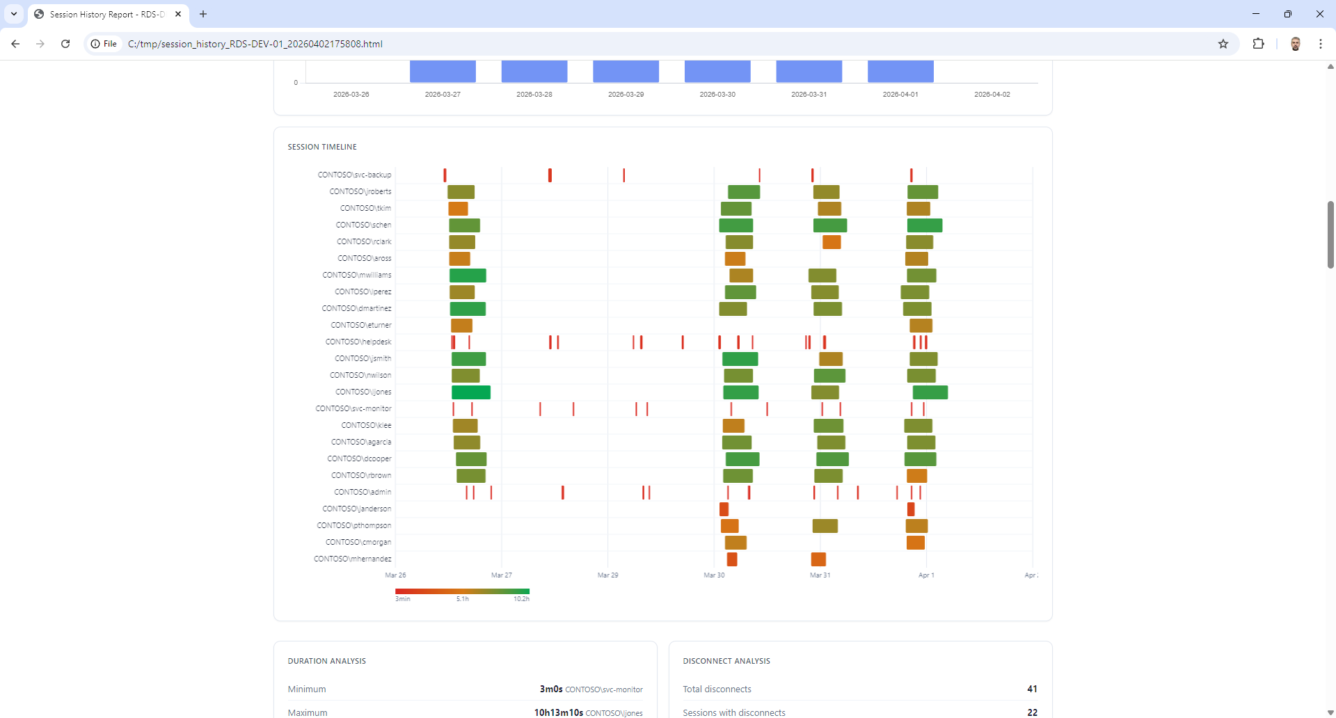This screenshot has width=1336, height=718.
Task: Click CONTOSO\schen green session bar on Apr 1
Action: [x=925, y=225]
